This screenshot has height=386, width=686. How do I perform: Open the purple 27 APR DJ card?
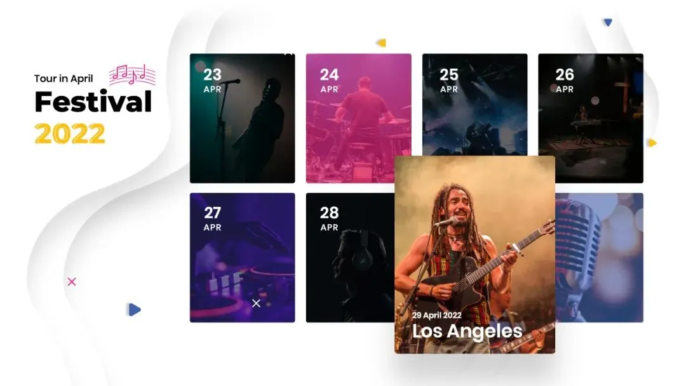(x=243, y=258)
